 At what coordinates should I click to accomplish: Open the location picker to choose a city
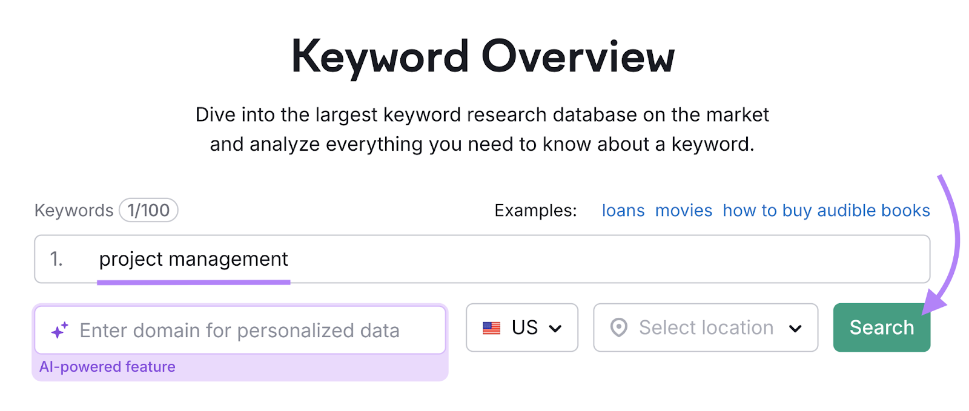705,327
